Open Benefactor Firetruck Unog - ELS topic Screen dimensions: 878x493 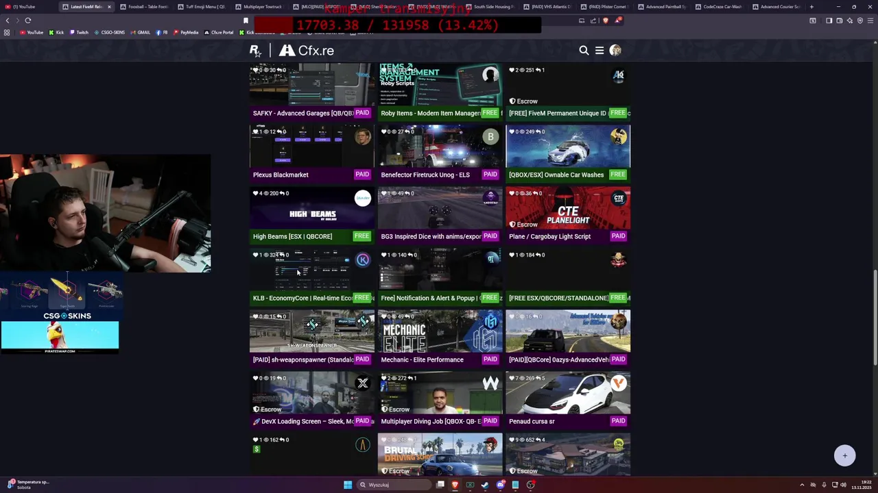click(x=425, y=175)
